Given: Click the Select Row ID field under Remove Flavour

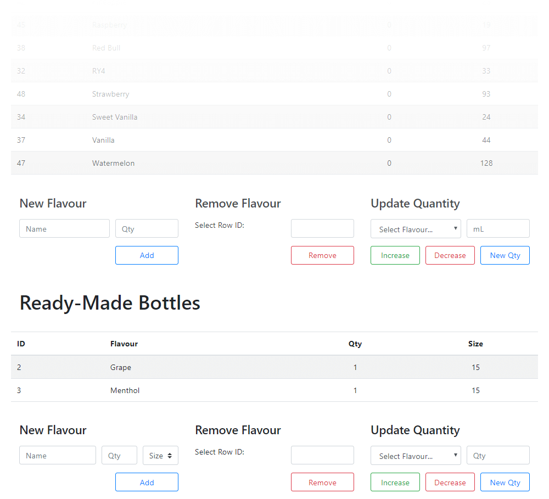Looking at the screenshot, I should (322, 228).
